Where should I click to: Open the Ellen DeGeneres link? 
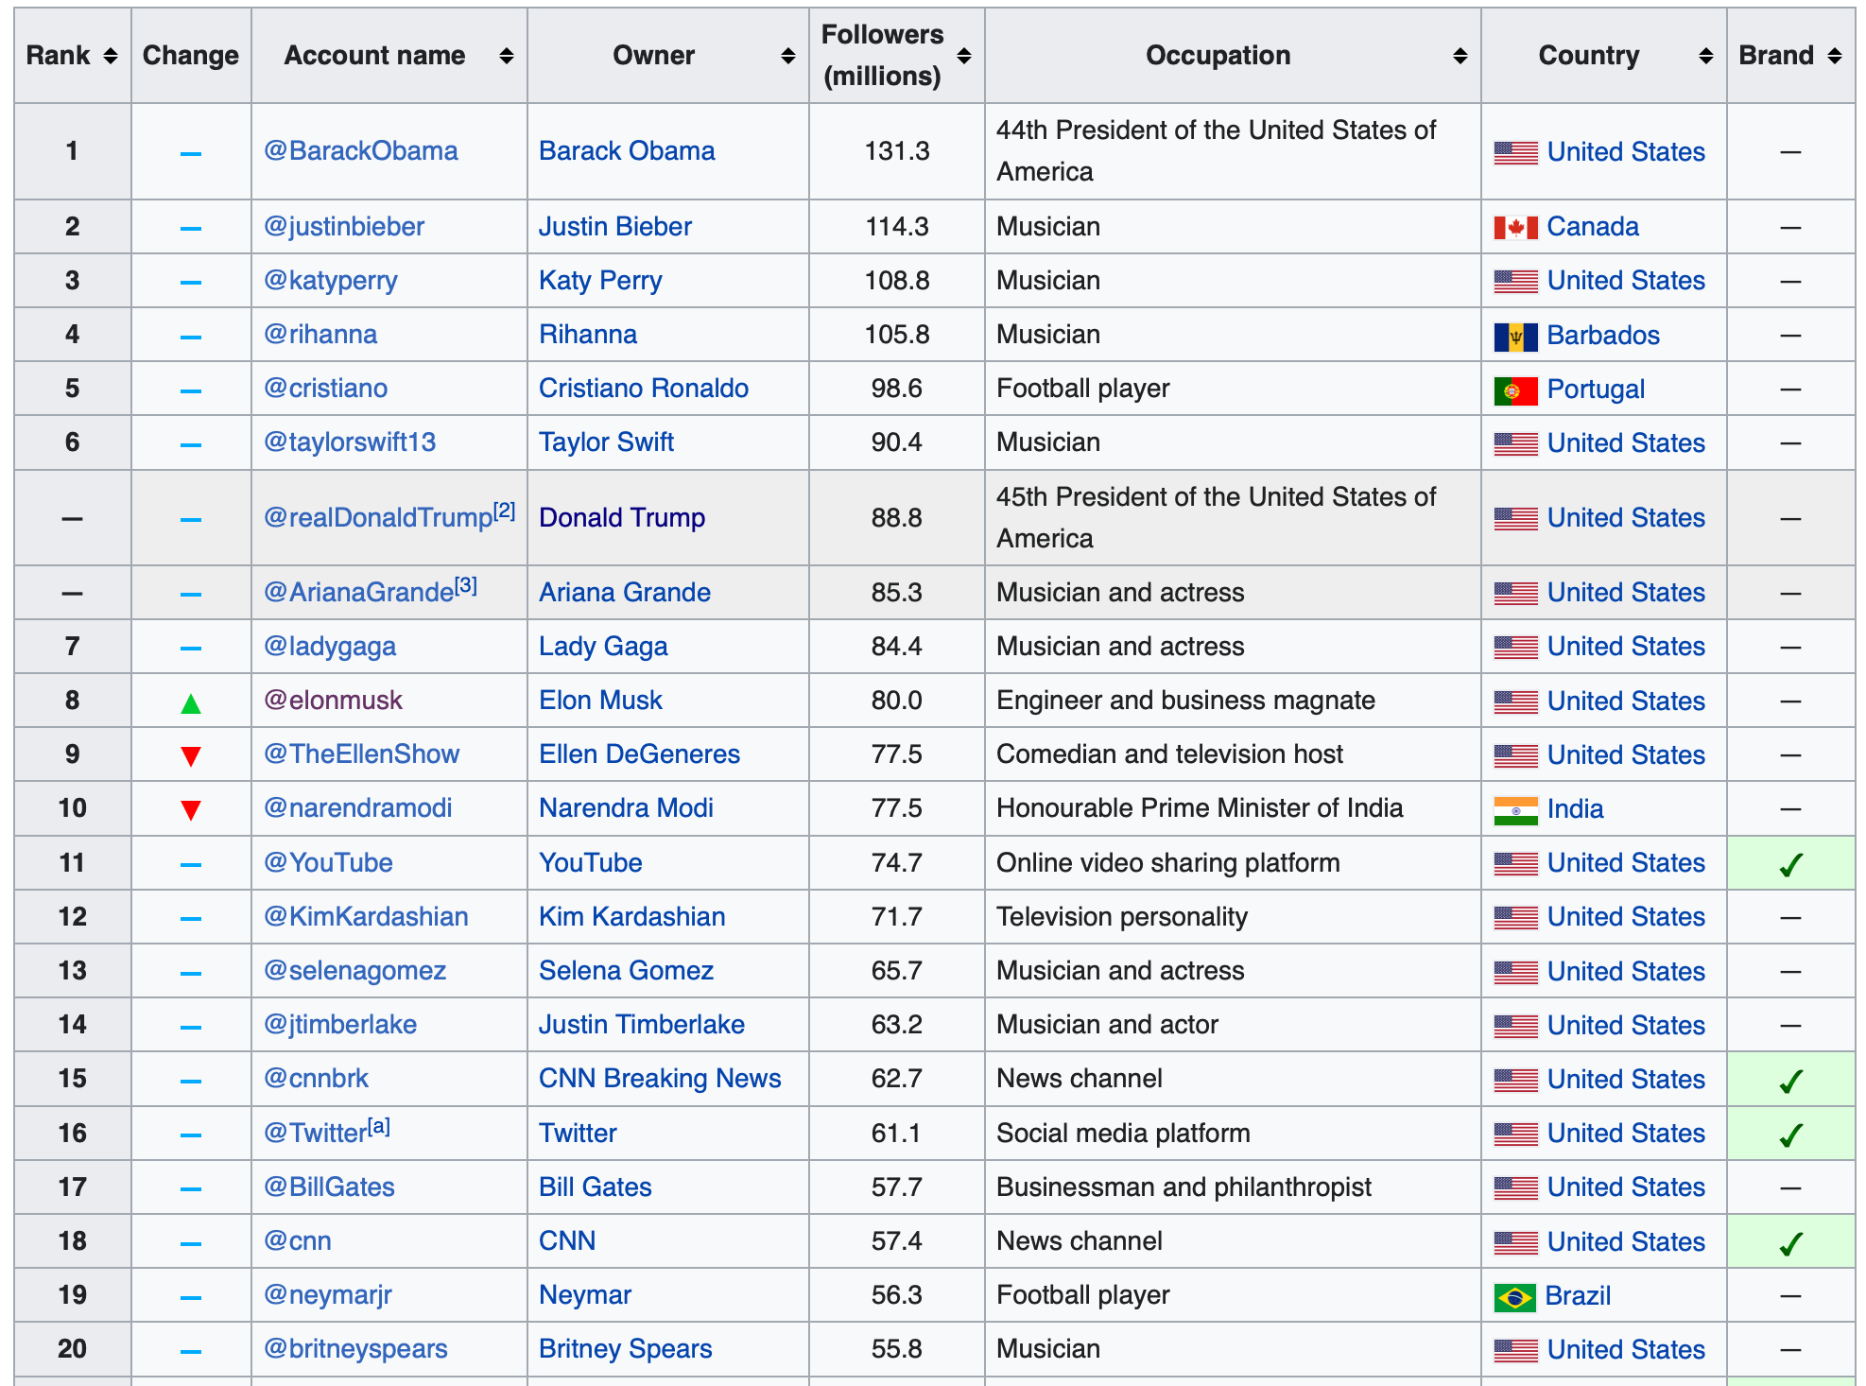[639, 754]
